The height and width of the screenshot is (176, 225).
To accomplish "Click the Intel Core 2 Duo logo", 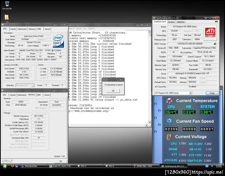I will tap(58, 41).
